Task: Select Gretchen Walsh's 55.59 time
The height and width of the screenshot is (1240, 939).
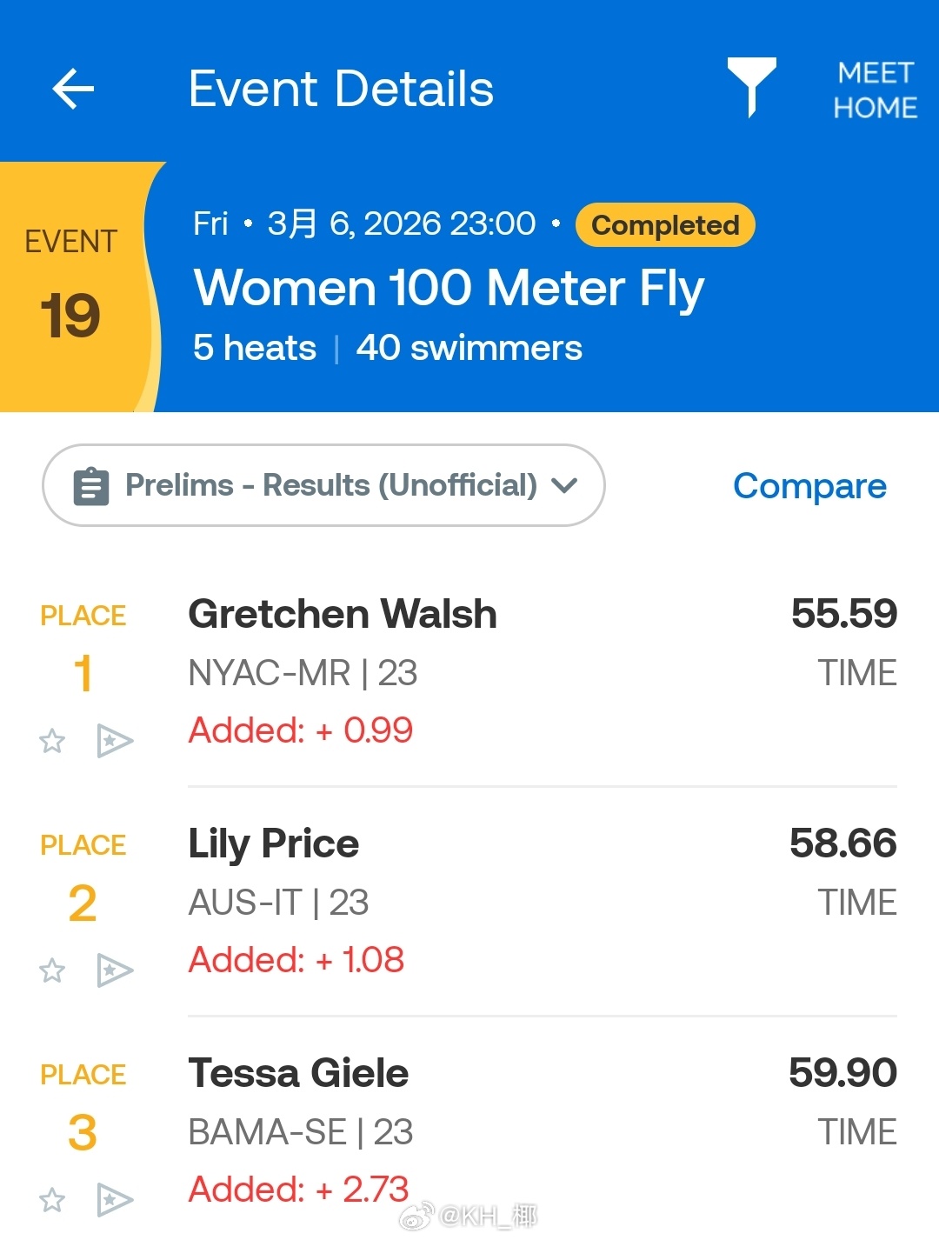Action: point(843,614)
